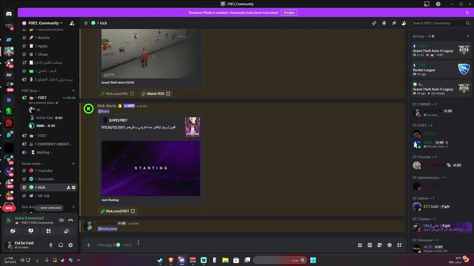Viewport: 474px width, 266px height.
Task: Open the STARTING stream preview image
Action: point(151,168)
